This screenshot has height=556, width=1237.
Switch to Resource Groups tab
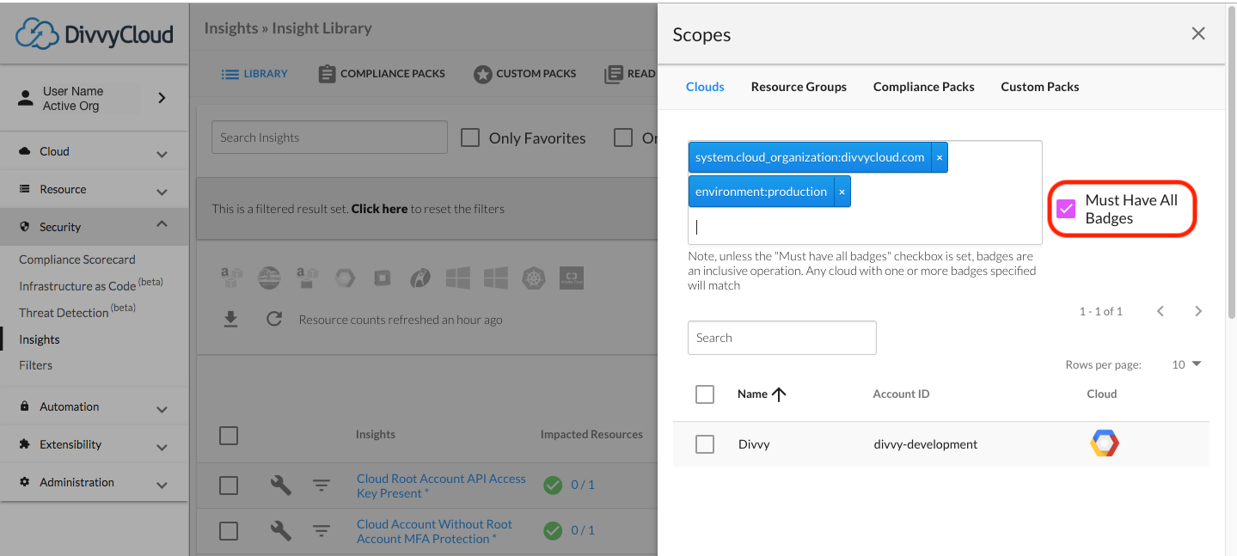(x=799, y=87)
